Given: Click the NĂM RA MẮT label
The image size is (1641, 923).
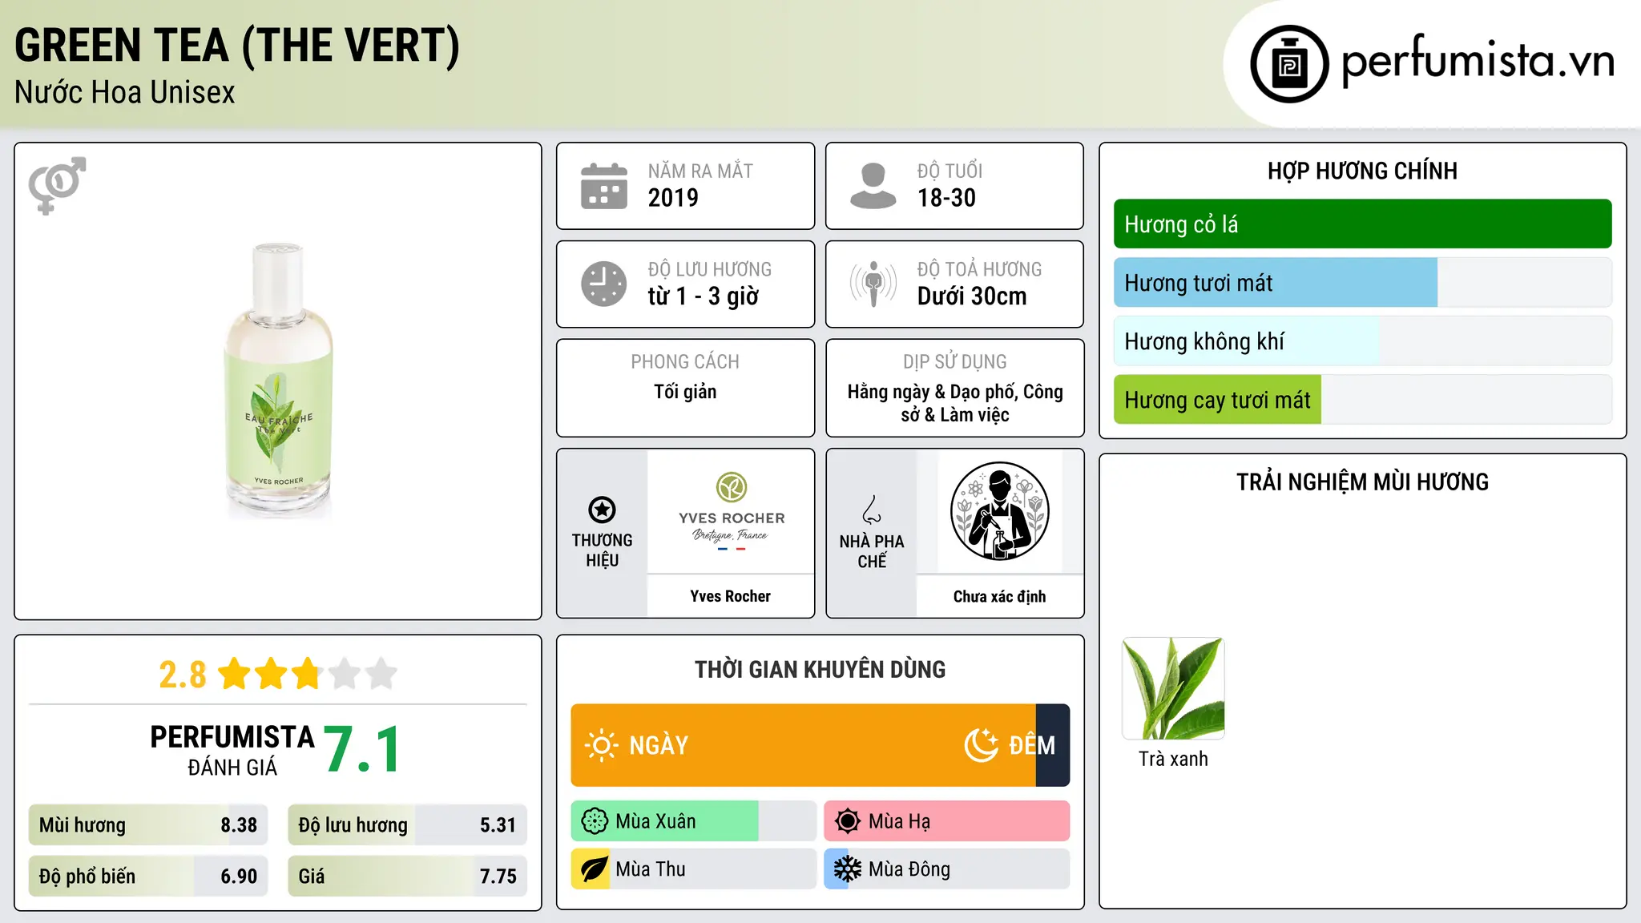Looking at the screenshot, I should pyautogui.click(x=700, y=171).
